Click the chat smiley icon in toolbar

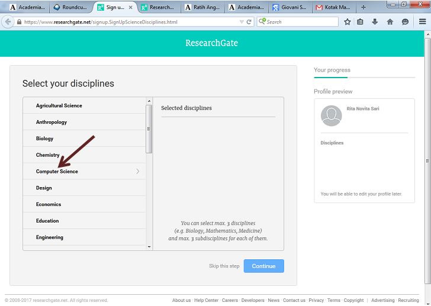405,22
